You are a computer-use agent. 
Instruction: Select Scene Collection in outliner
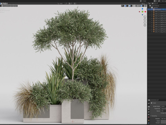click(x=155, y=6)
